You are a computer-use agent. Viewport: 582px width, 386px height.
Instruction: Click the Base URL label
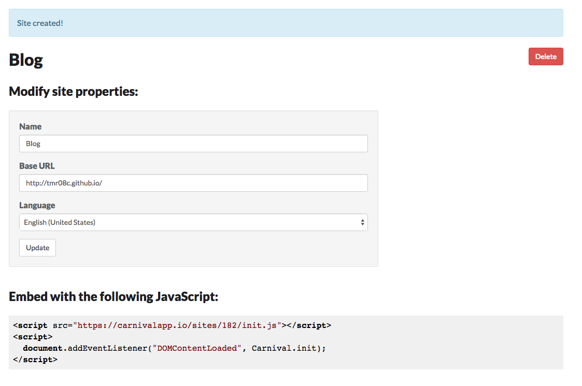(37, 166)
